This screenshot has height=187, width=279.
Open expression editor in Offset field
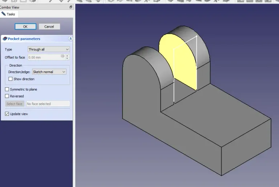point(62,56)
